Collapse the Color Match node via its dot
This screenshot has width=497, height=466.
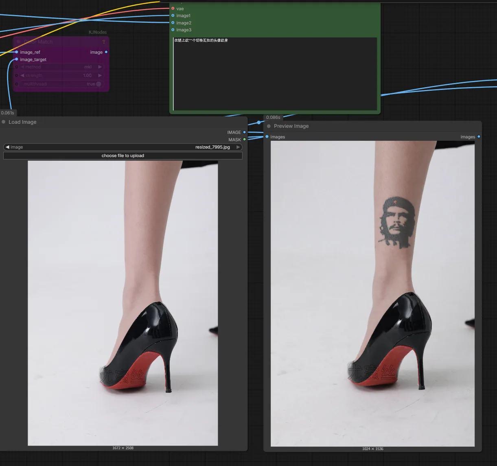(19, 42)
